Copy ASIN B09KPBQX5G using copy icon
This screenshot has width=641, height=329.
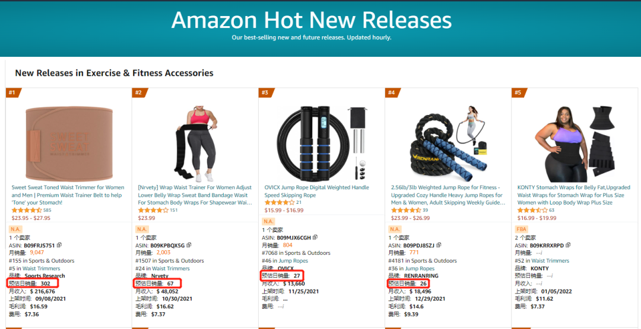189,245
